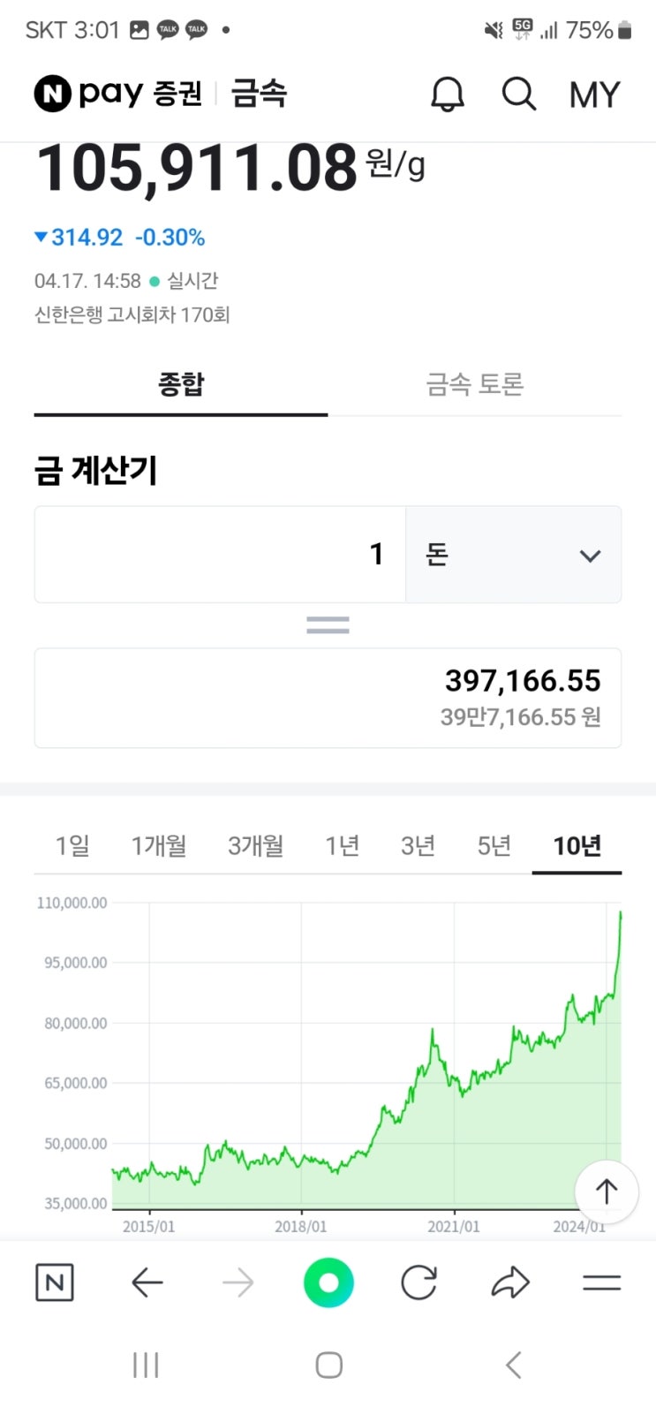Open search with magnifier icon
The height and width of the screenshot is (1407, 656).
point(519,94)
